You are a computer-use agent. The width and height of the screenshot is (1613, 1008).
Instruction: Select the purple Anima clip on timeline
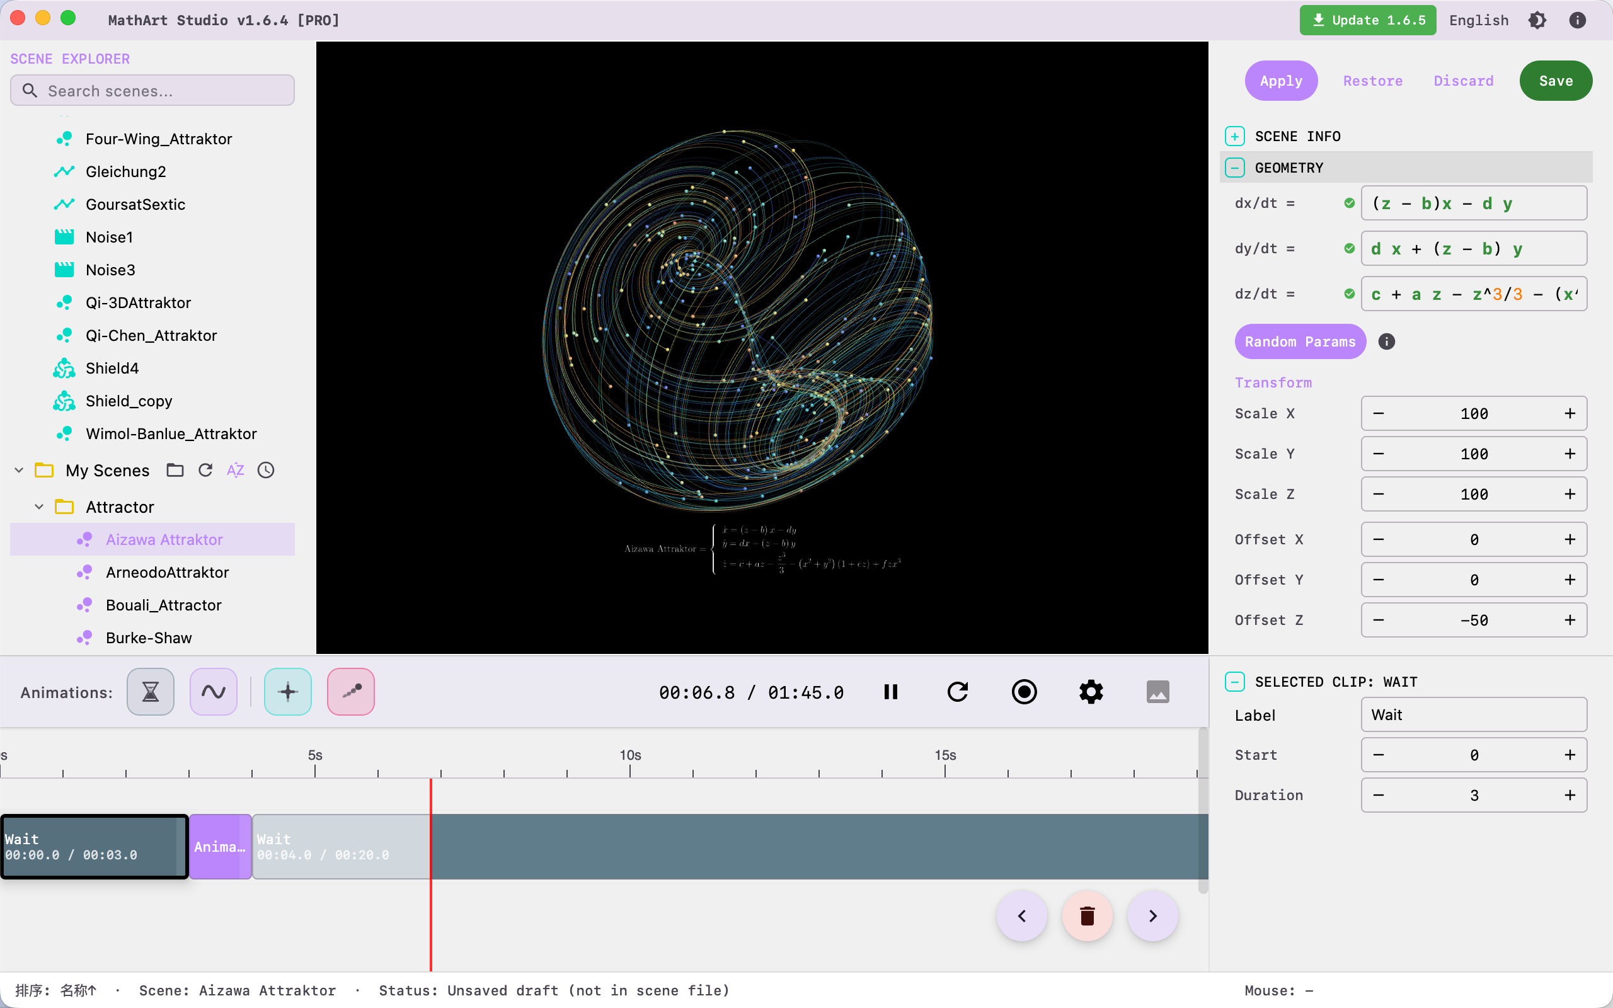pos(221,847)
